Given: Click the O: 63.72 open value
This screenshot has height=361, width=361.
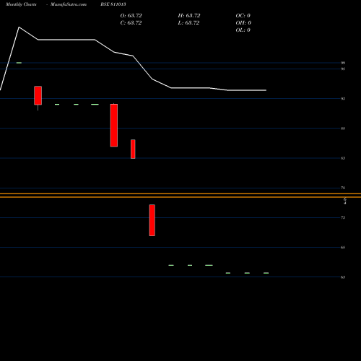Looking at the screenshot, I should pos(131,16).
